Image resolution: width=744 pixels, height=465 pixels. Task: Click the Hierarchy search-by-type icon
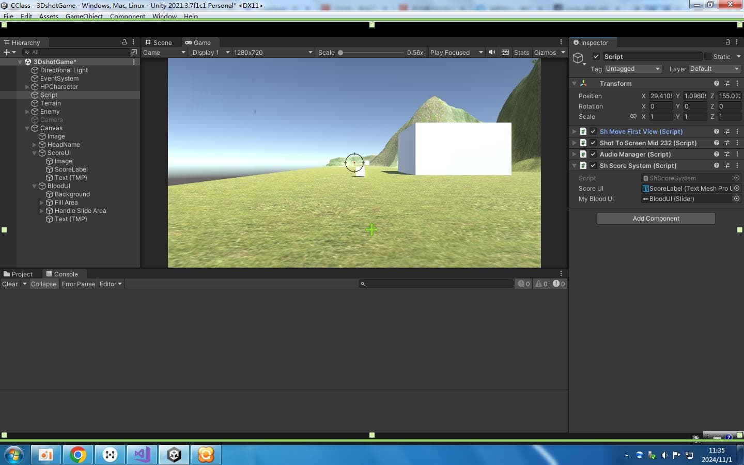(x=134, y=52)
